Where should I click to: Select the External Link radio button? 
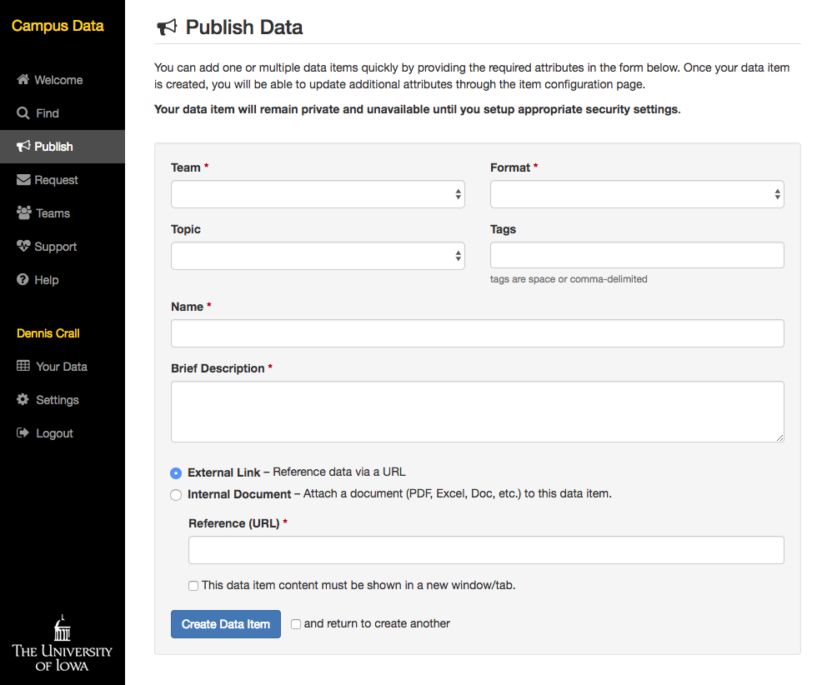[176, 473]
